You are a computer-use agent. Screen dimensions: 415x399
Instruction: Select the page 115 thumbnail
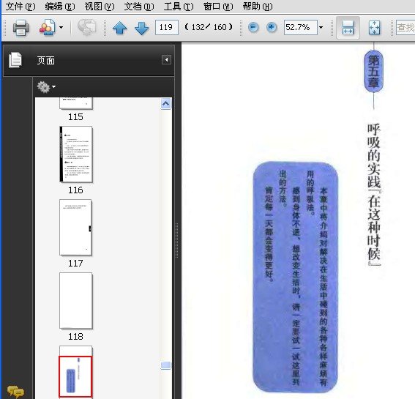[76, 103]
